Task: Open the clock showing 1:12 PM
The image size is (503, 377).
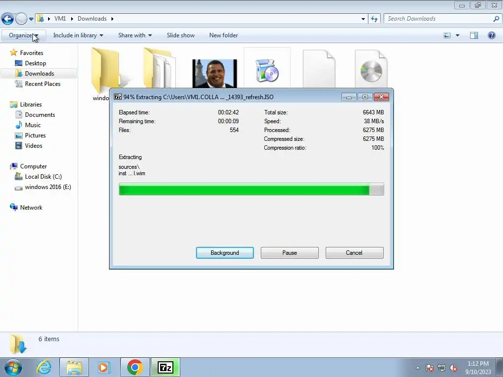Action: pyautogui.click(x=478, y=368)
